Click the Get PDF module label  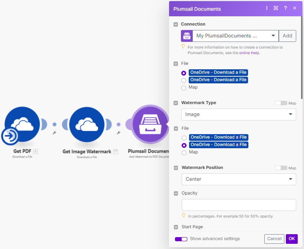22,151
